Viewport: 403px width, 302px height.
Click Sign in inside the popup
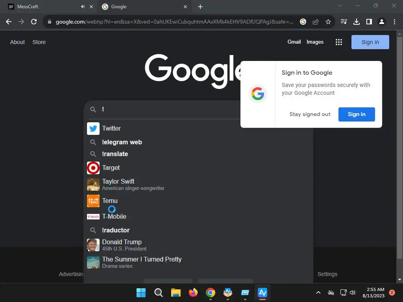click(357, 114)
